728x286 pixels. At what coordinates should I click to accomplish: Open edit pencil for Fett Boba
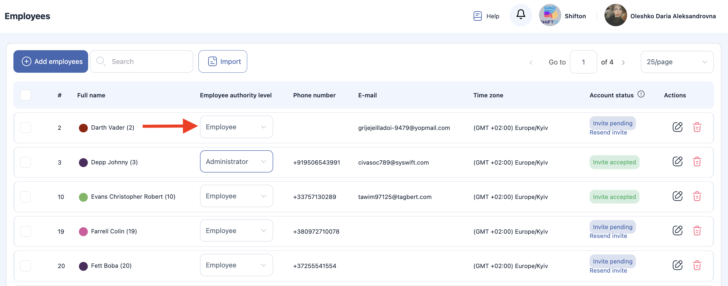(677, 265)
